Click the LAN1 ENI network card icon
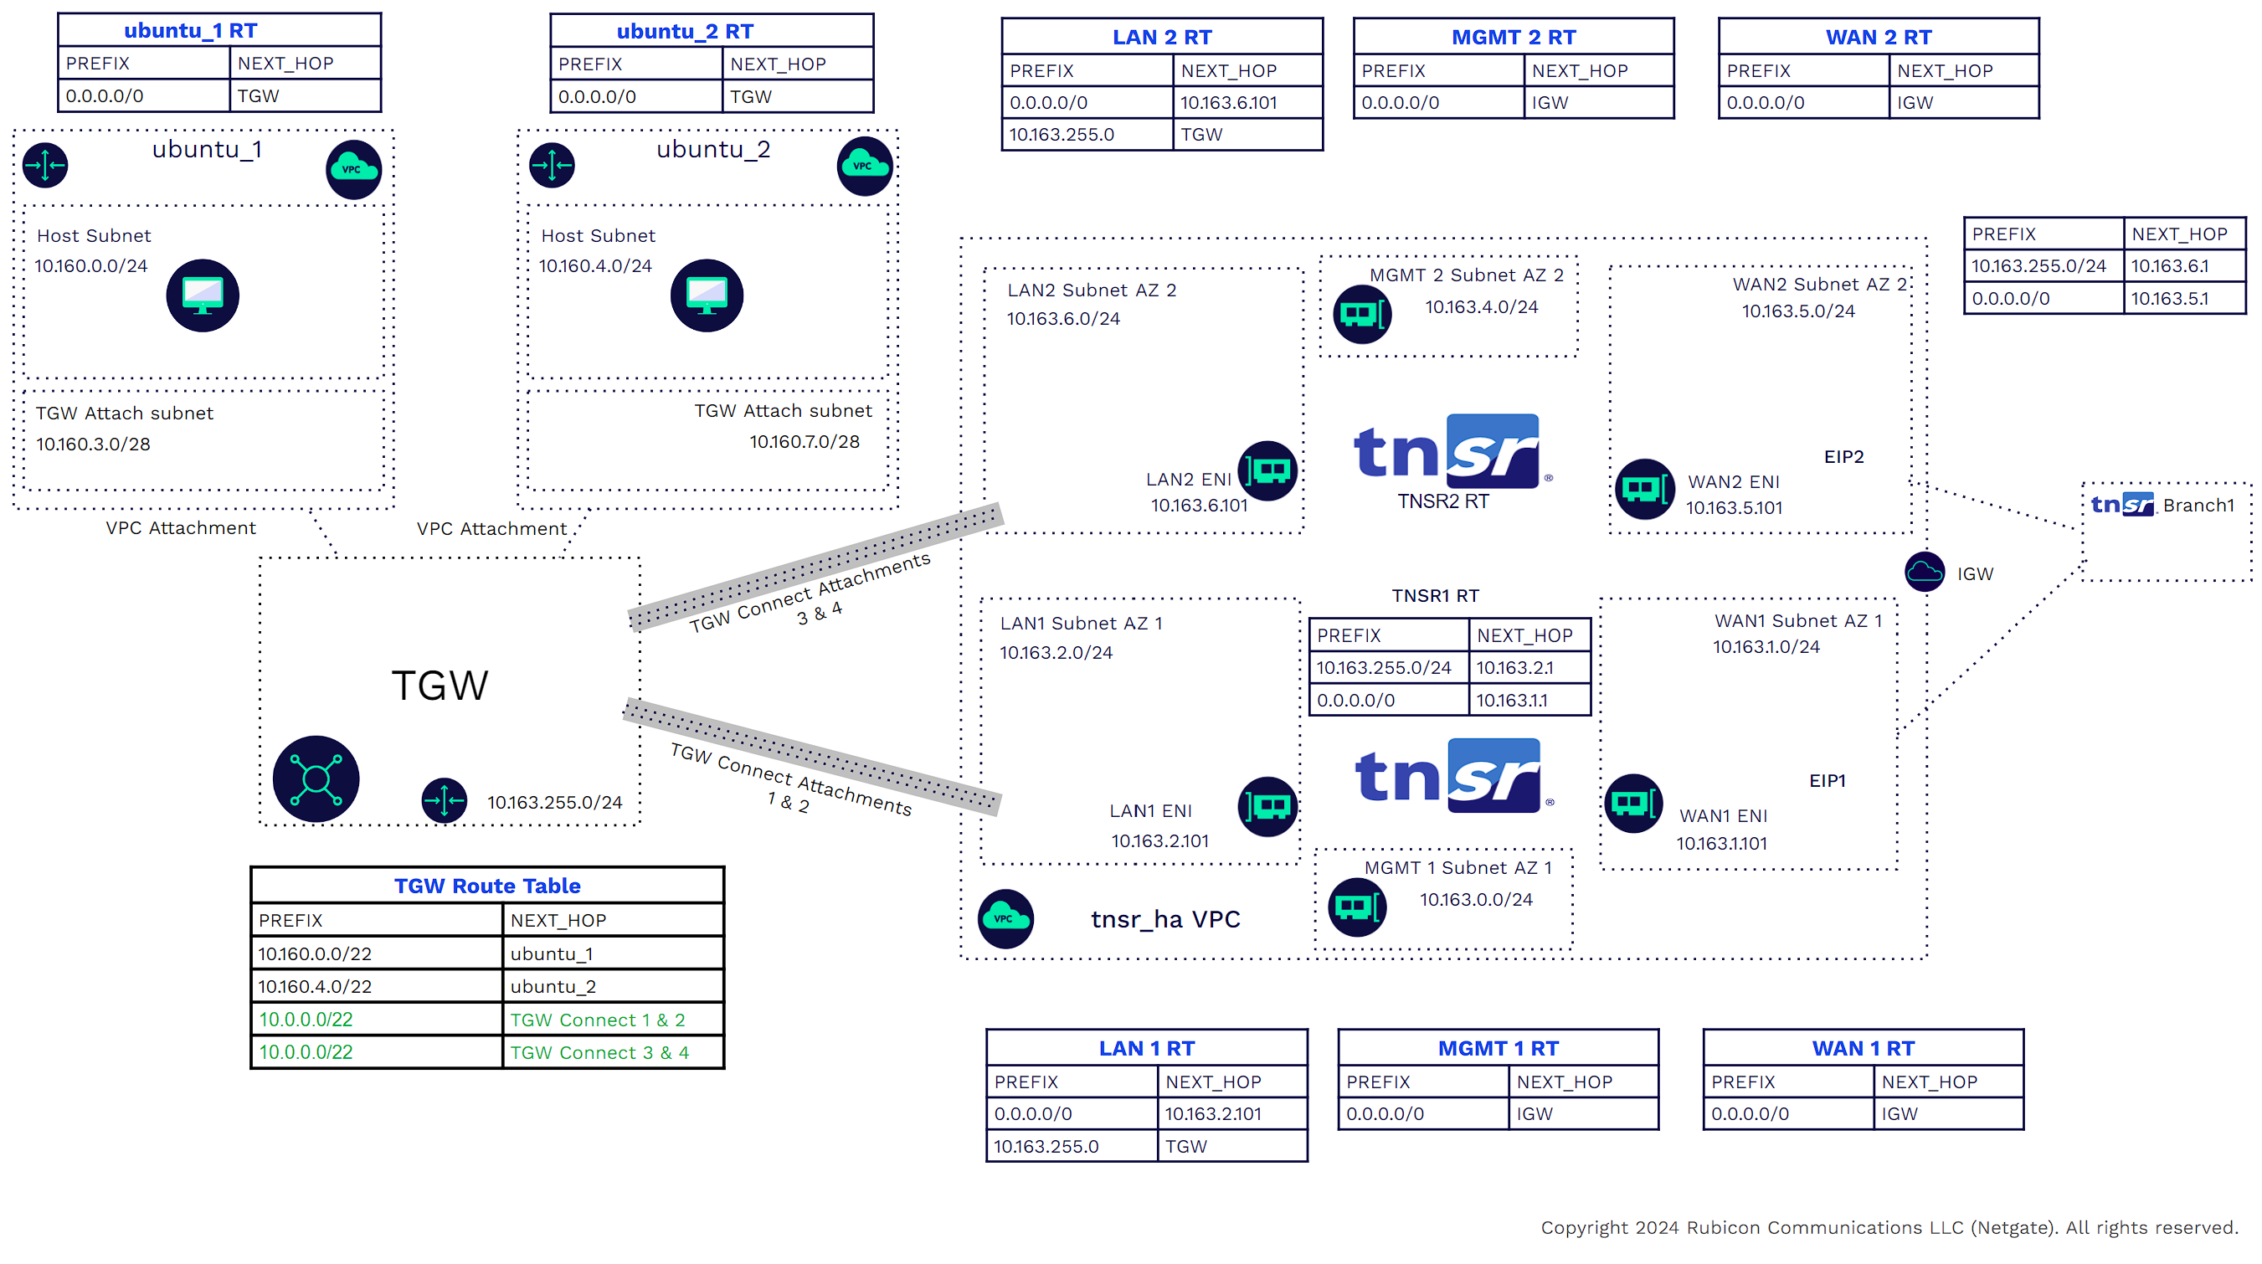Viewport: 2262px width, 1264px height. tap(1268, 806)
